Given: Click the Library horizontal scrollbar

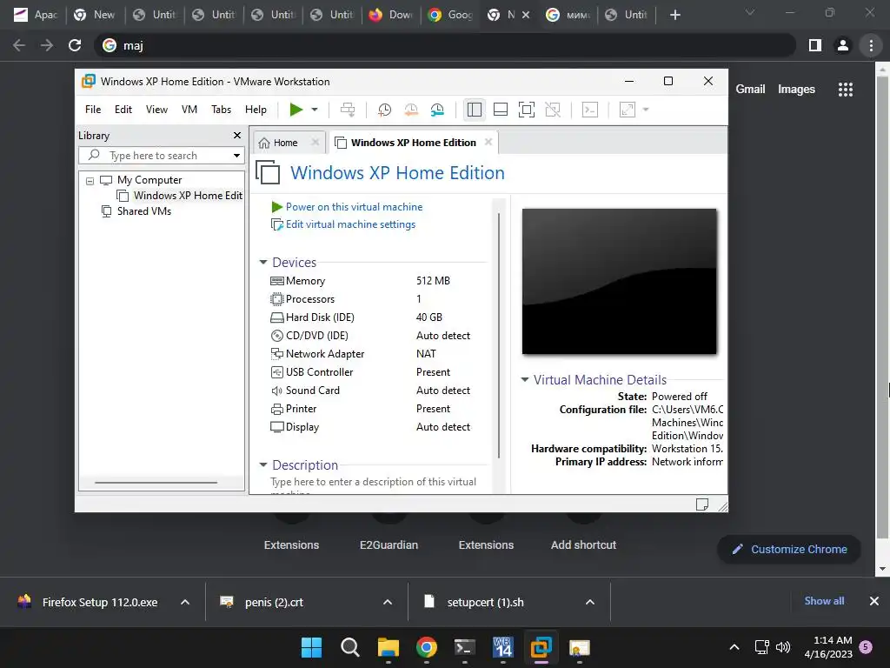Looking at the screenshot, I should click(156, 482).
